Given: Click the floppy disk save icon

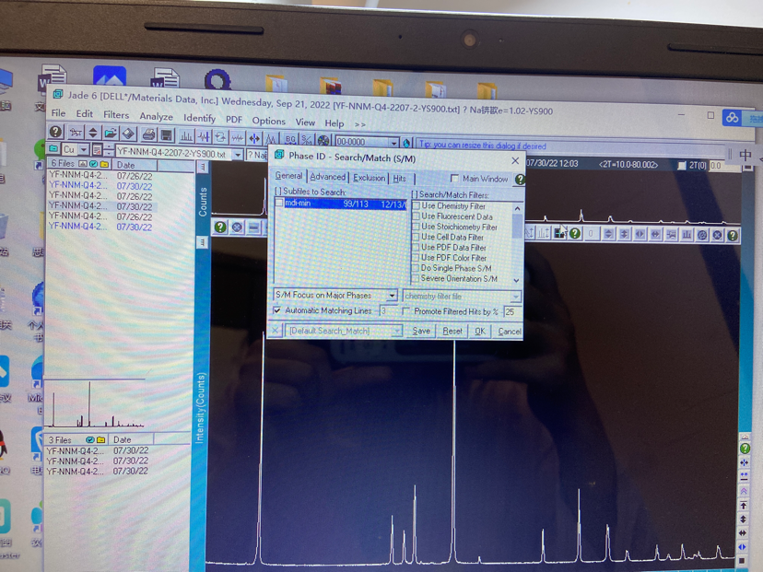Looking at the screenshot, I should [x=167, y=134].
